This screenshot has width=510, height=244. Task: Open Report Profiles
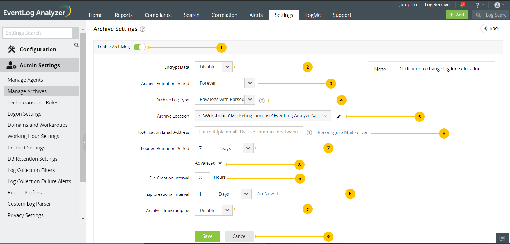click(x=25, y=192)
